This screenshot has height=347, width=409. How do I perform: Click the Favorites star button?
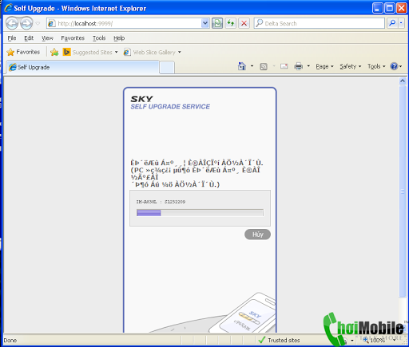tap(23, 52)
